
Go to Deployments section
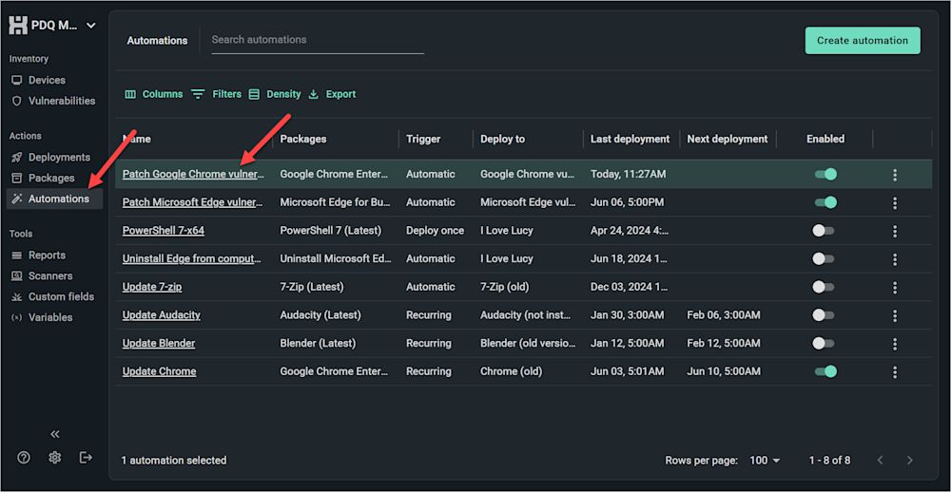(x=51, y=157)
